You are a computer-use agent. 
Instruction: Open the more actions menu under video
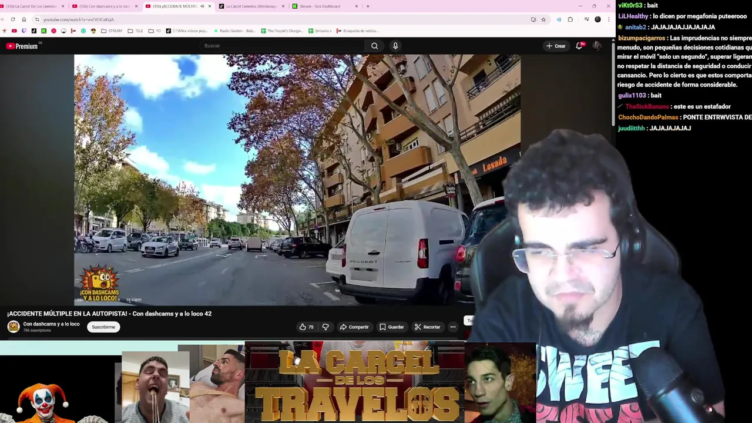[x=452, y=327]
